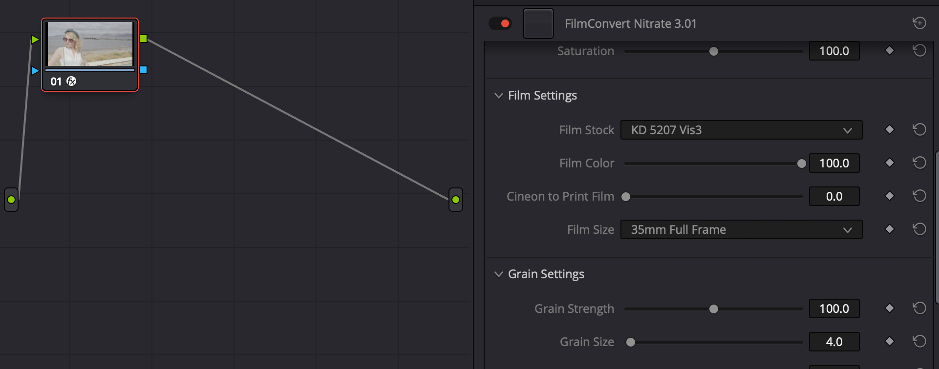Click the fx badge on node 01

coord(71,81)
